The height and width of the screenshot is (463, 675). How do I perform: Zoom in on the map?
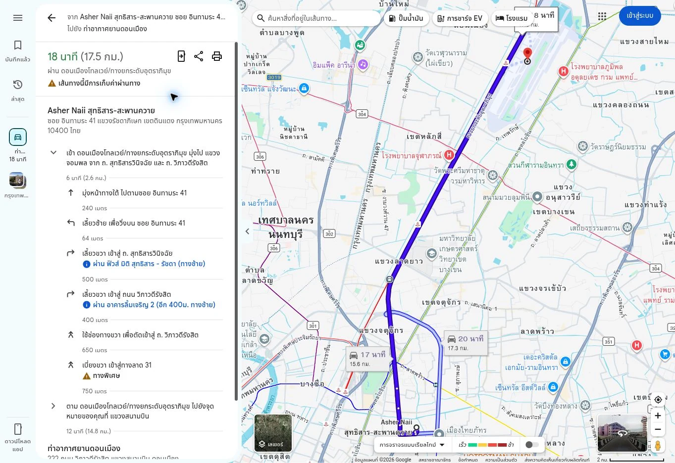pos(658,416)
